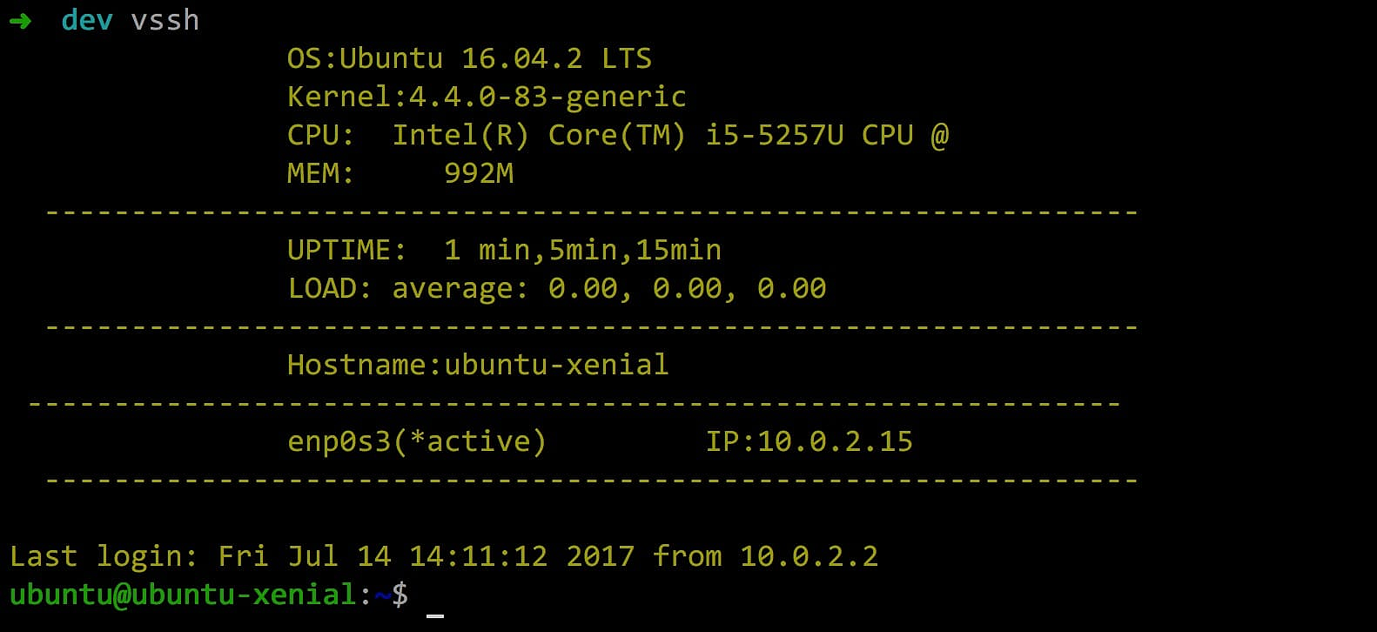This screenshot has height=632, width=1377.
Task: Click the ubuntu@ubuntu-xenial shell prompt
Action: [183, 595]
